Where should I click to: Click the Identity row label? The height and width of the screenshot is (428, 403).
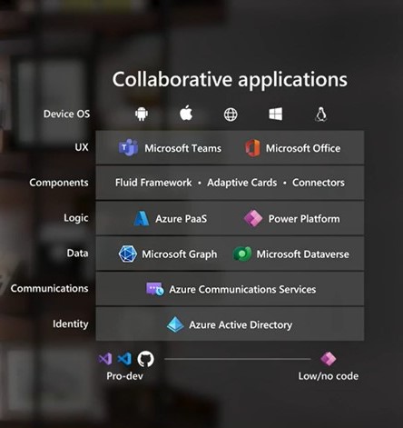71,324
